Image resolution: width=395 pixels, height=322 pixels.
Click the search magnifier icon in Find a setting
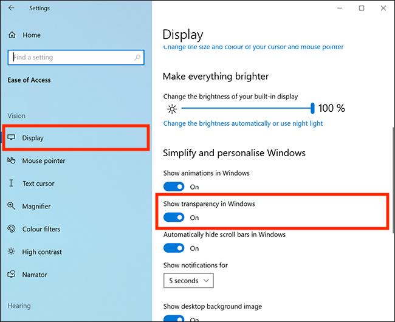click(137, 58)
